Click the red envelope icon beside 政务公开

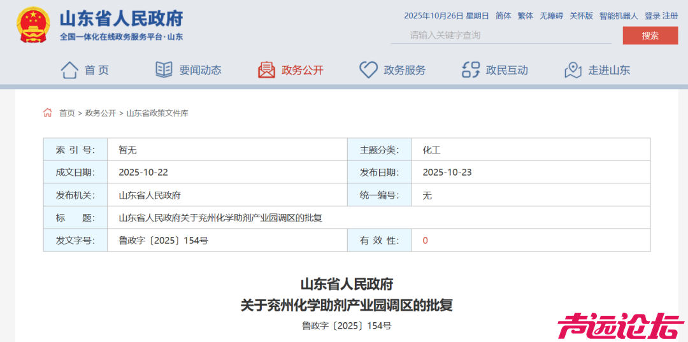click(266, 70)
